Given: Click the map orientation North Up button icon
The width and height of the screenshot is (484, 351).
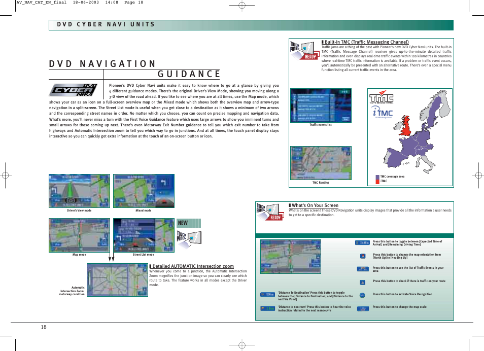Looking at the screenshot, I should pos(363,256).
